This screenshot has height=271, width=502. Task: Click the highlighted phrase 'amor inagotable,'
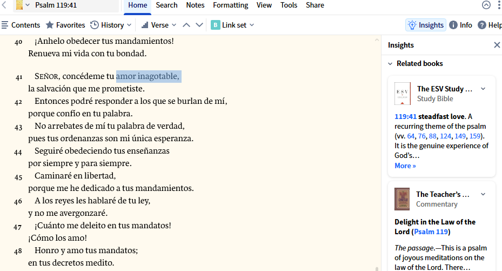click(149, 76)
